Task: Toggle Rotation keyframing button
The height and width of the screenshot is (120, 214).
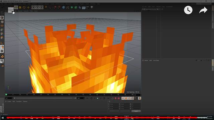Action: tap(129, 98)
